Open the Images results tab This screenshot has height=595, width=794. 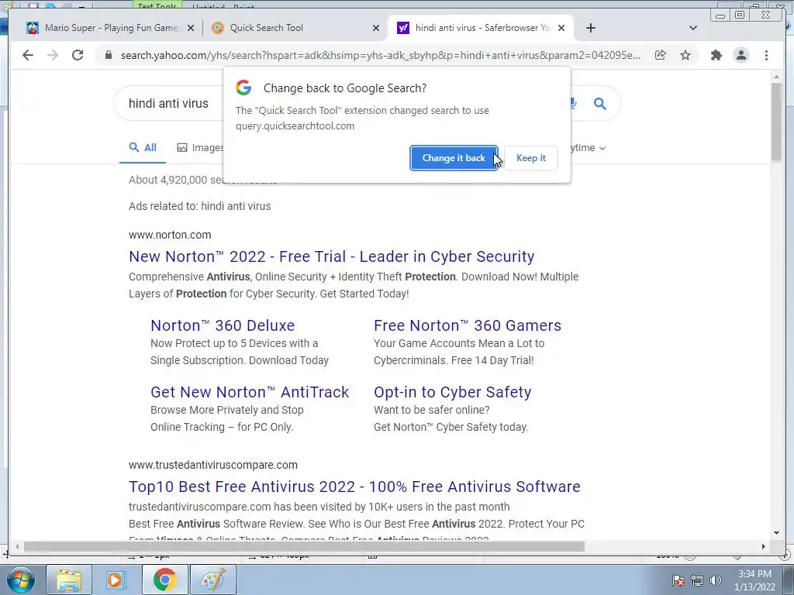(x=200, y=148)
